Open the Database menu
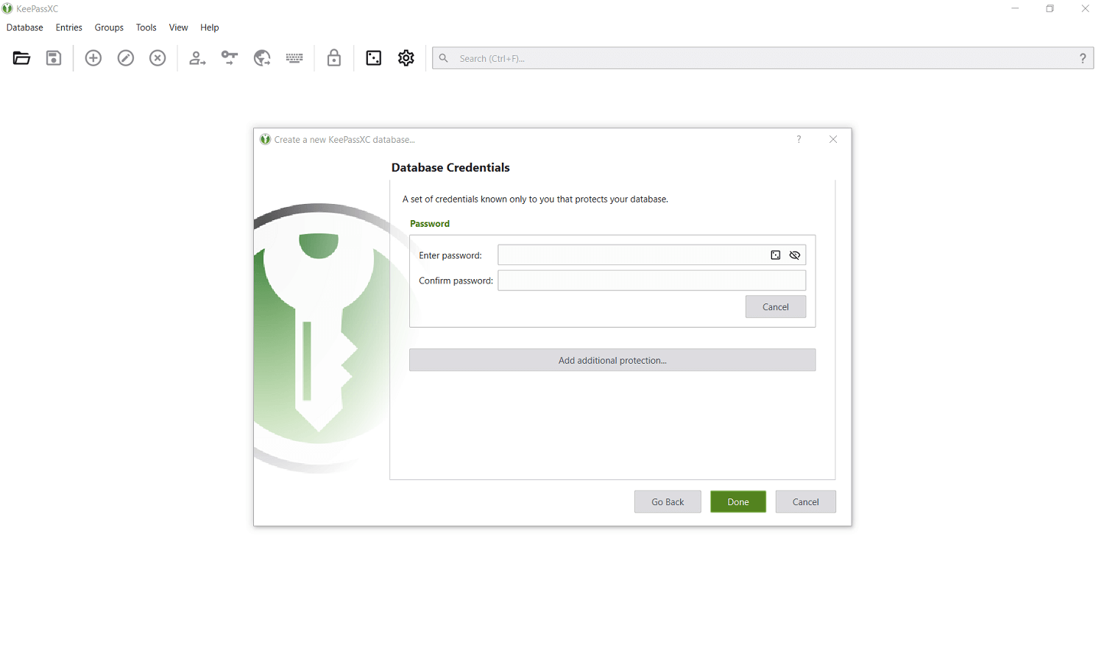Screen dimensions: 1104x648 [x=25, y=27]
